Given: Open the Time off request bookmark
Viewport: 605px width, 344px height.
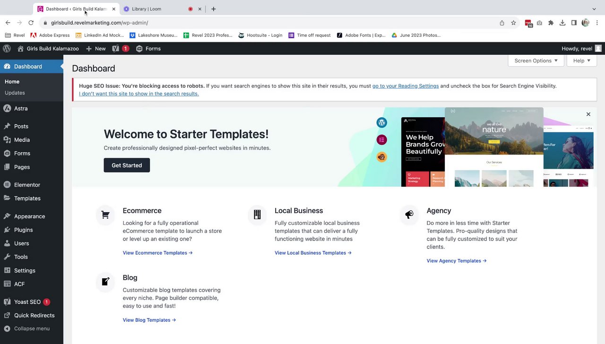Looking at the screenshot, I should pos(309,35).
